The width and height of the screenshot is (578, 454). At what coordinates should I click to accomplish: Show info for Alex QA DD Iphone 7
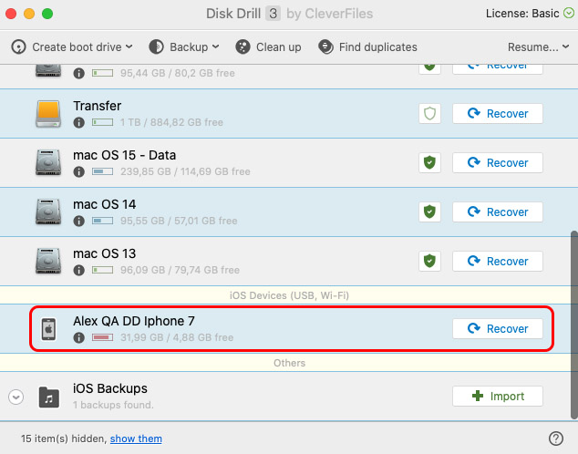tap(79, 337)
